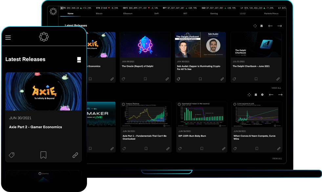322x192 pixels.
Task: Open the hamburger menu on the phone
Action: click(8, 38)
